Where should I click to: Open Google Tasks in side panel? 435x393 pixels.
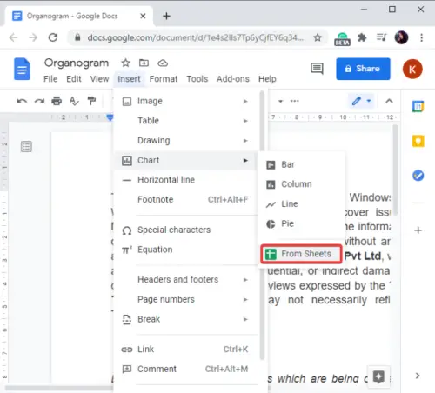coord(418,176)
